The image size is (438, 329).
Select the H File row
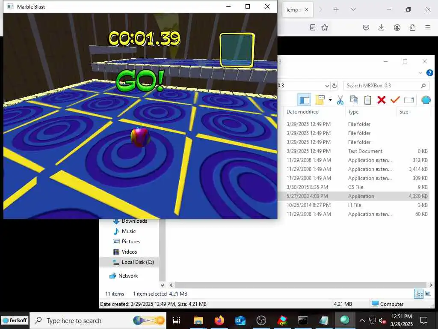354,205
